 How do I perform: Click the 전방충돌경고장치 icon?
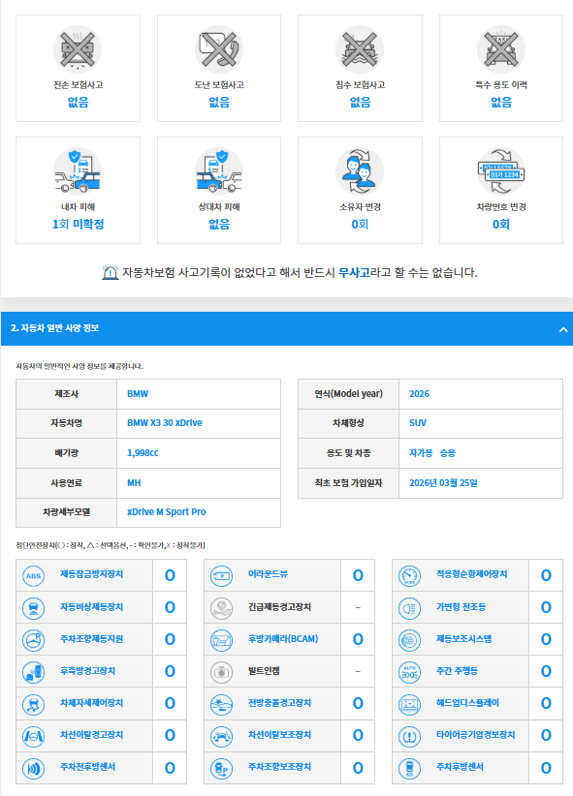pos(222,704)
